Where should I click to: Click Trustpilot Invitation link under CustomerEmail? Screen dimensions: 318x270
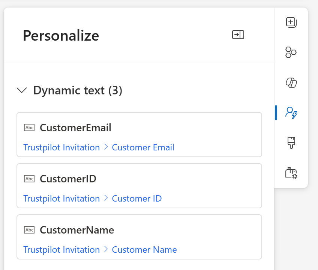(x=61, y=147)
